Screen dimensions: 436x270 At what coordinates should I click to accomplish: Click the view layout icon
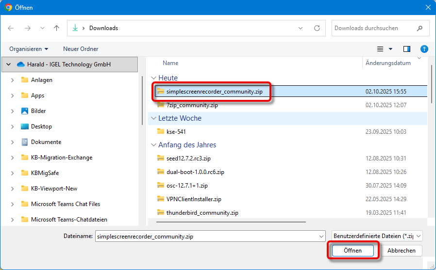click(x=381, y=49)
